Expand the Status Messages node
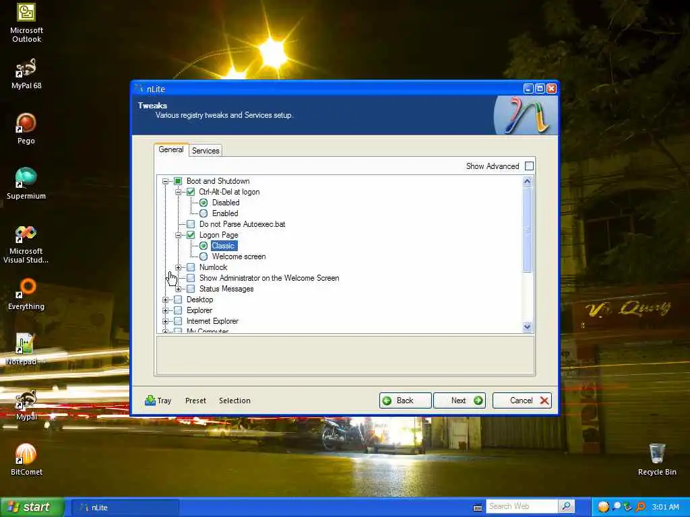Image resolution: width=690 pixels, height=517 pixels. (x=178, y=289)
